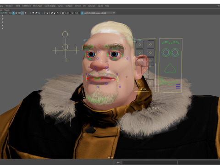Enable wireframe shading in viewport toolbar
The width and height of the screenshot is (220, 165).
point(10,13)
